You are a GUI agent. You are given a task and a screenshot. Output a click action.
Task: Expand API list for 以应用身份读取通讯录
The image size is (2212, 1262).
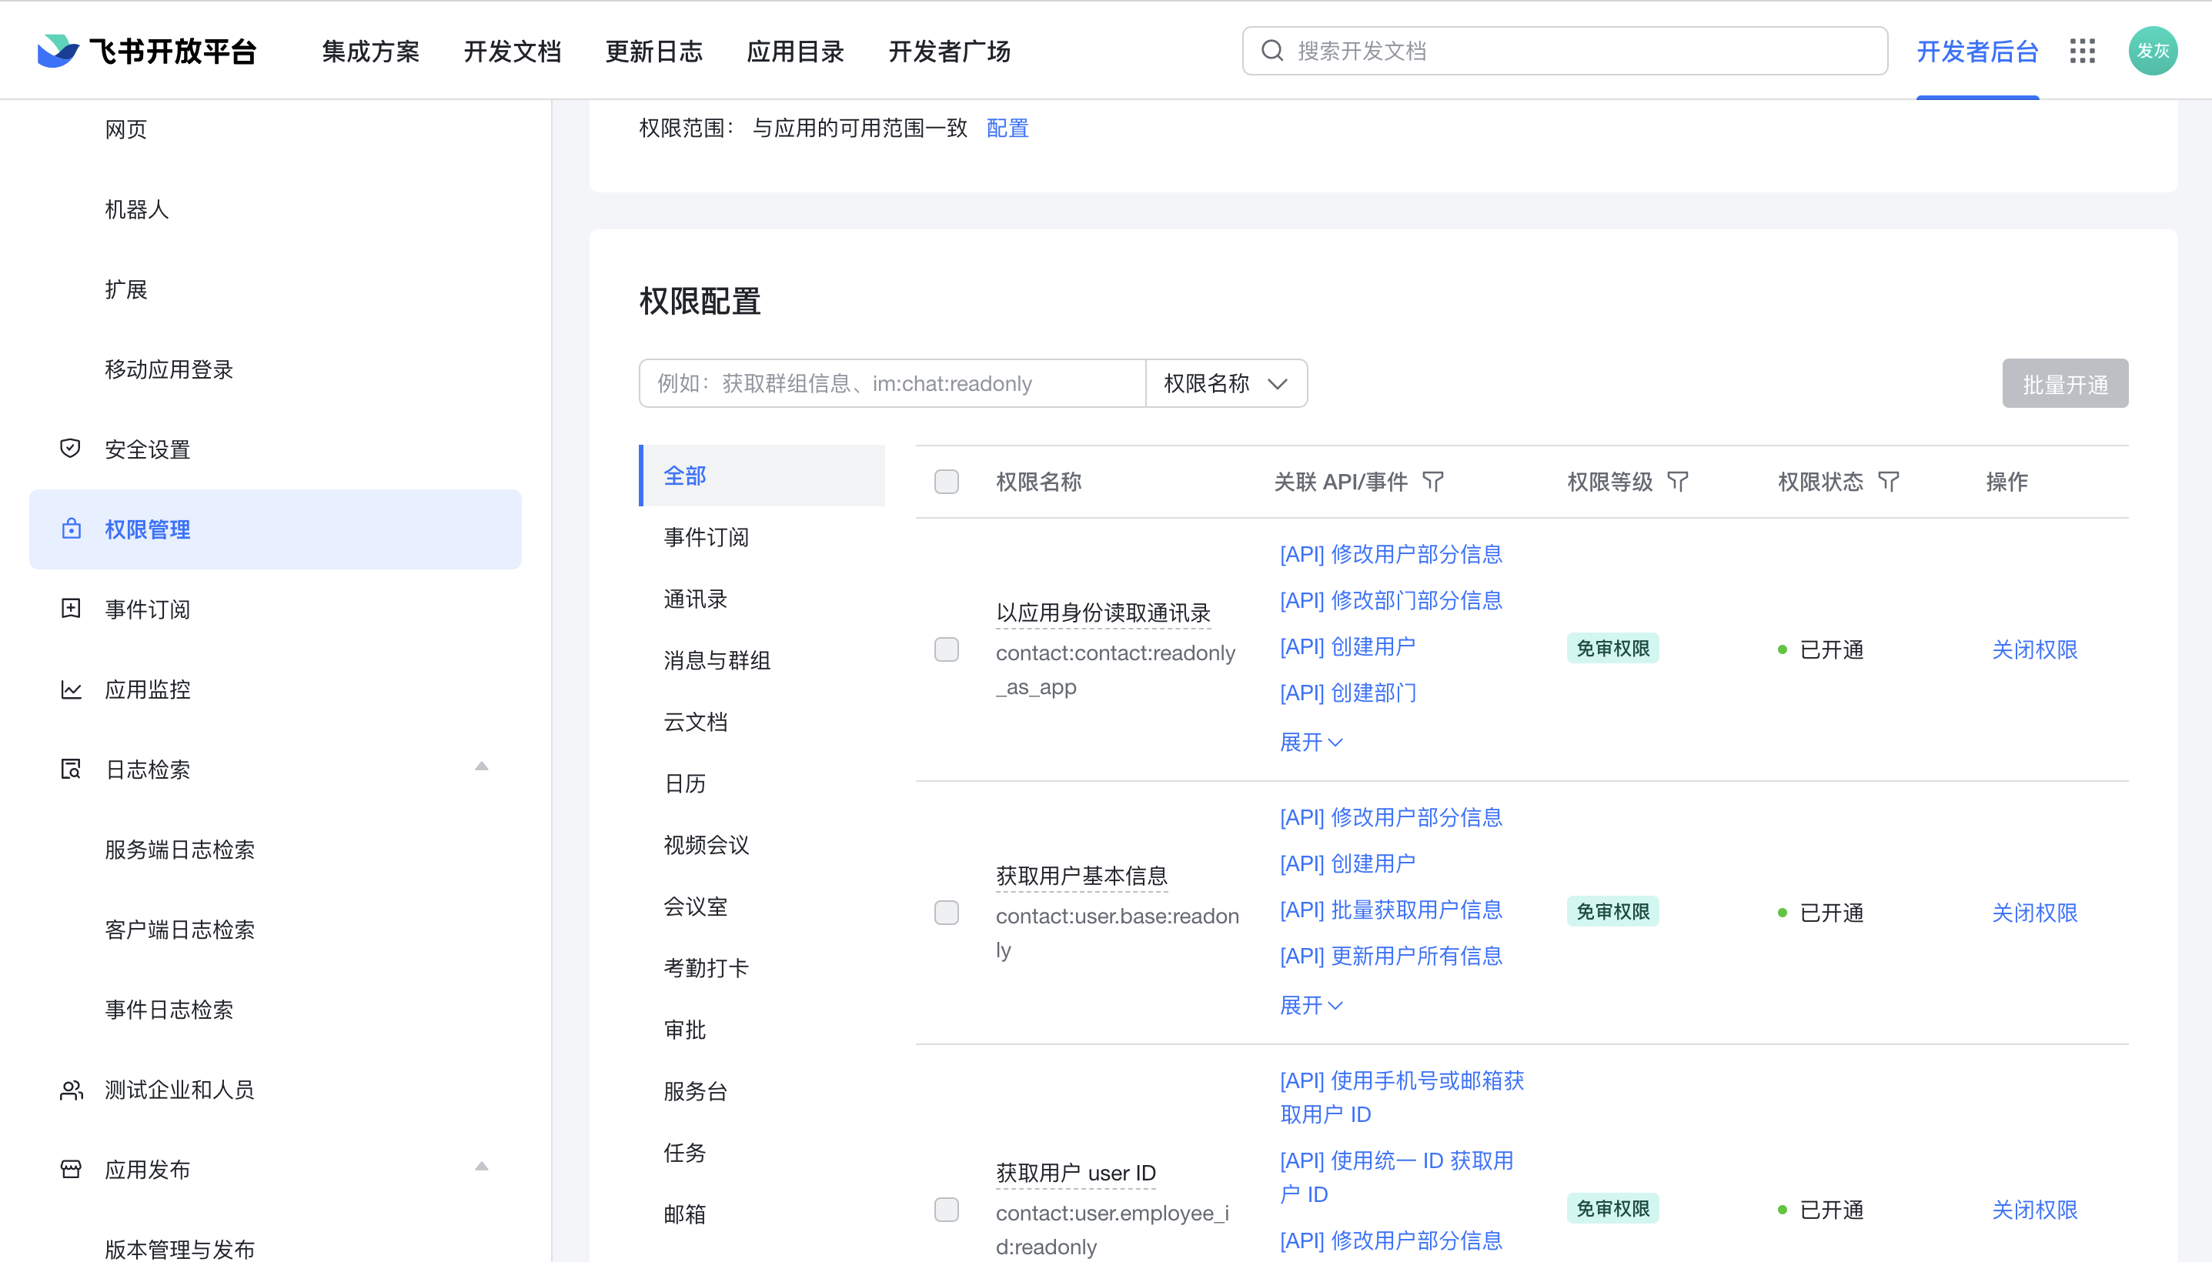pos(1311,743)
